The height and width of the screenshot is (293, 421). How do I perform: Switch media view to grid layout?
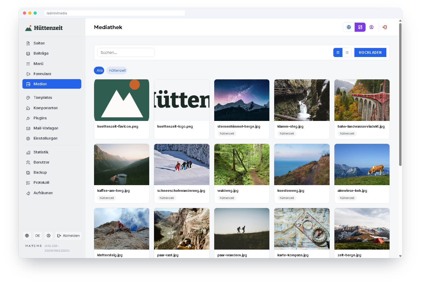pos(338,52)
